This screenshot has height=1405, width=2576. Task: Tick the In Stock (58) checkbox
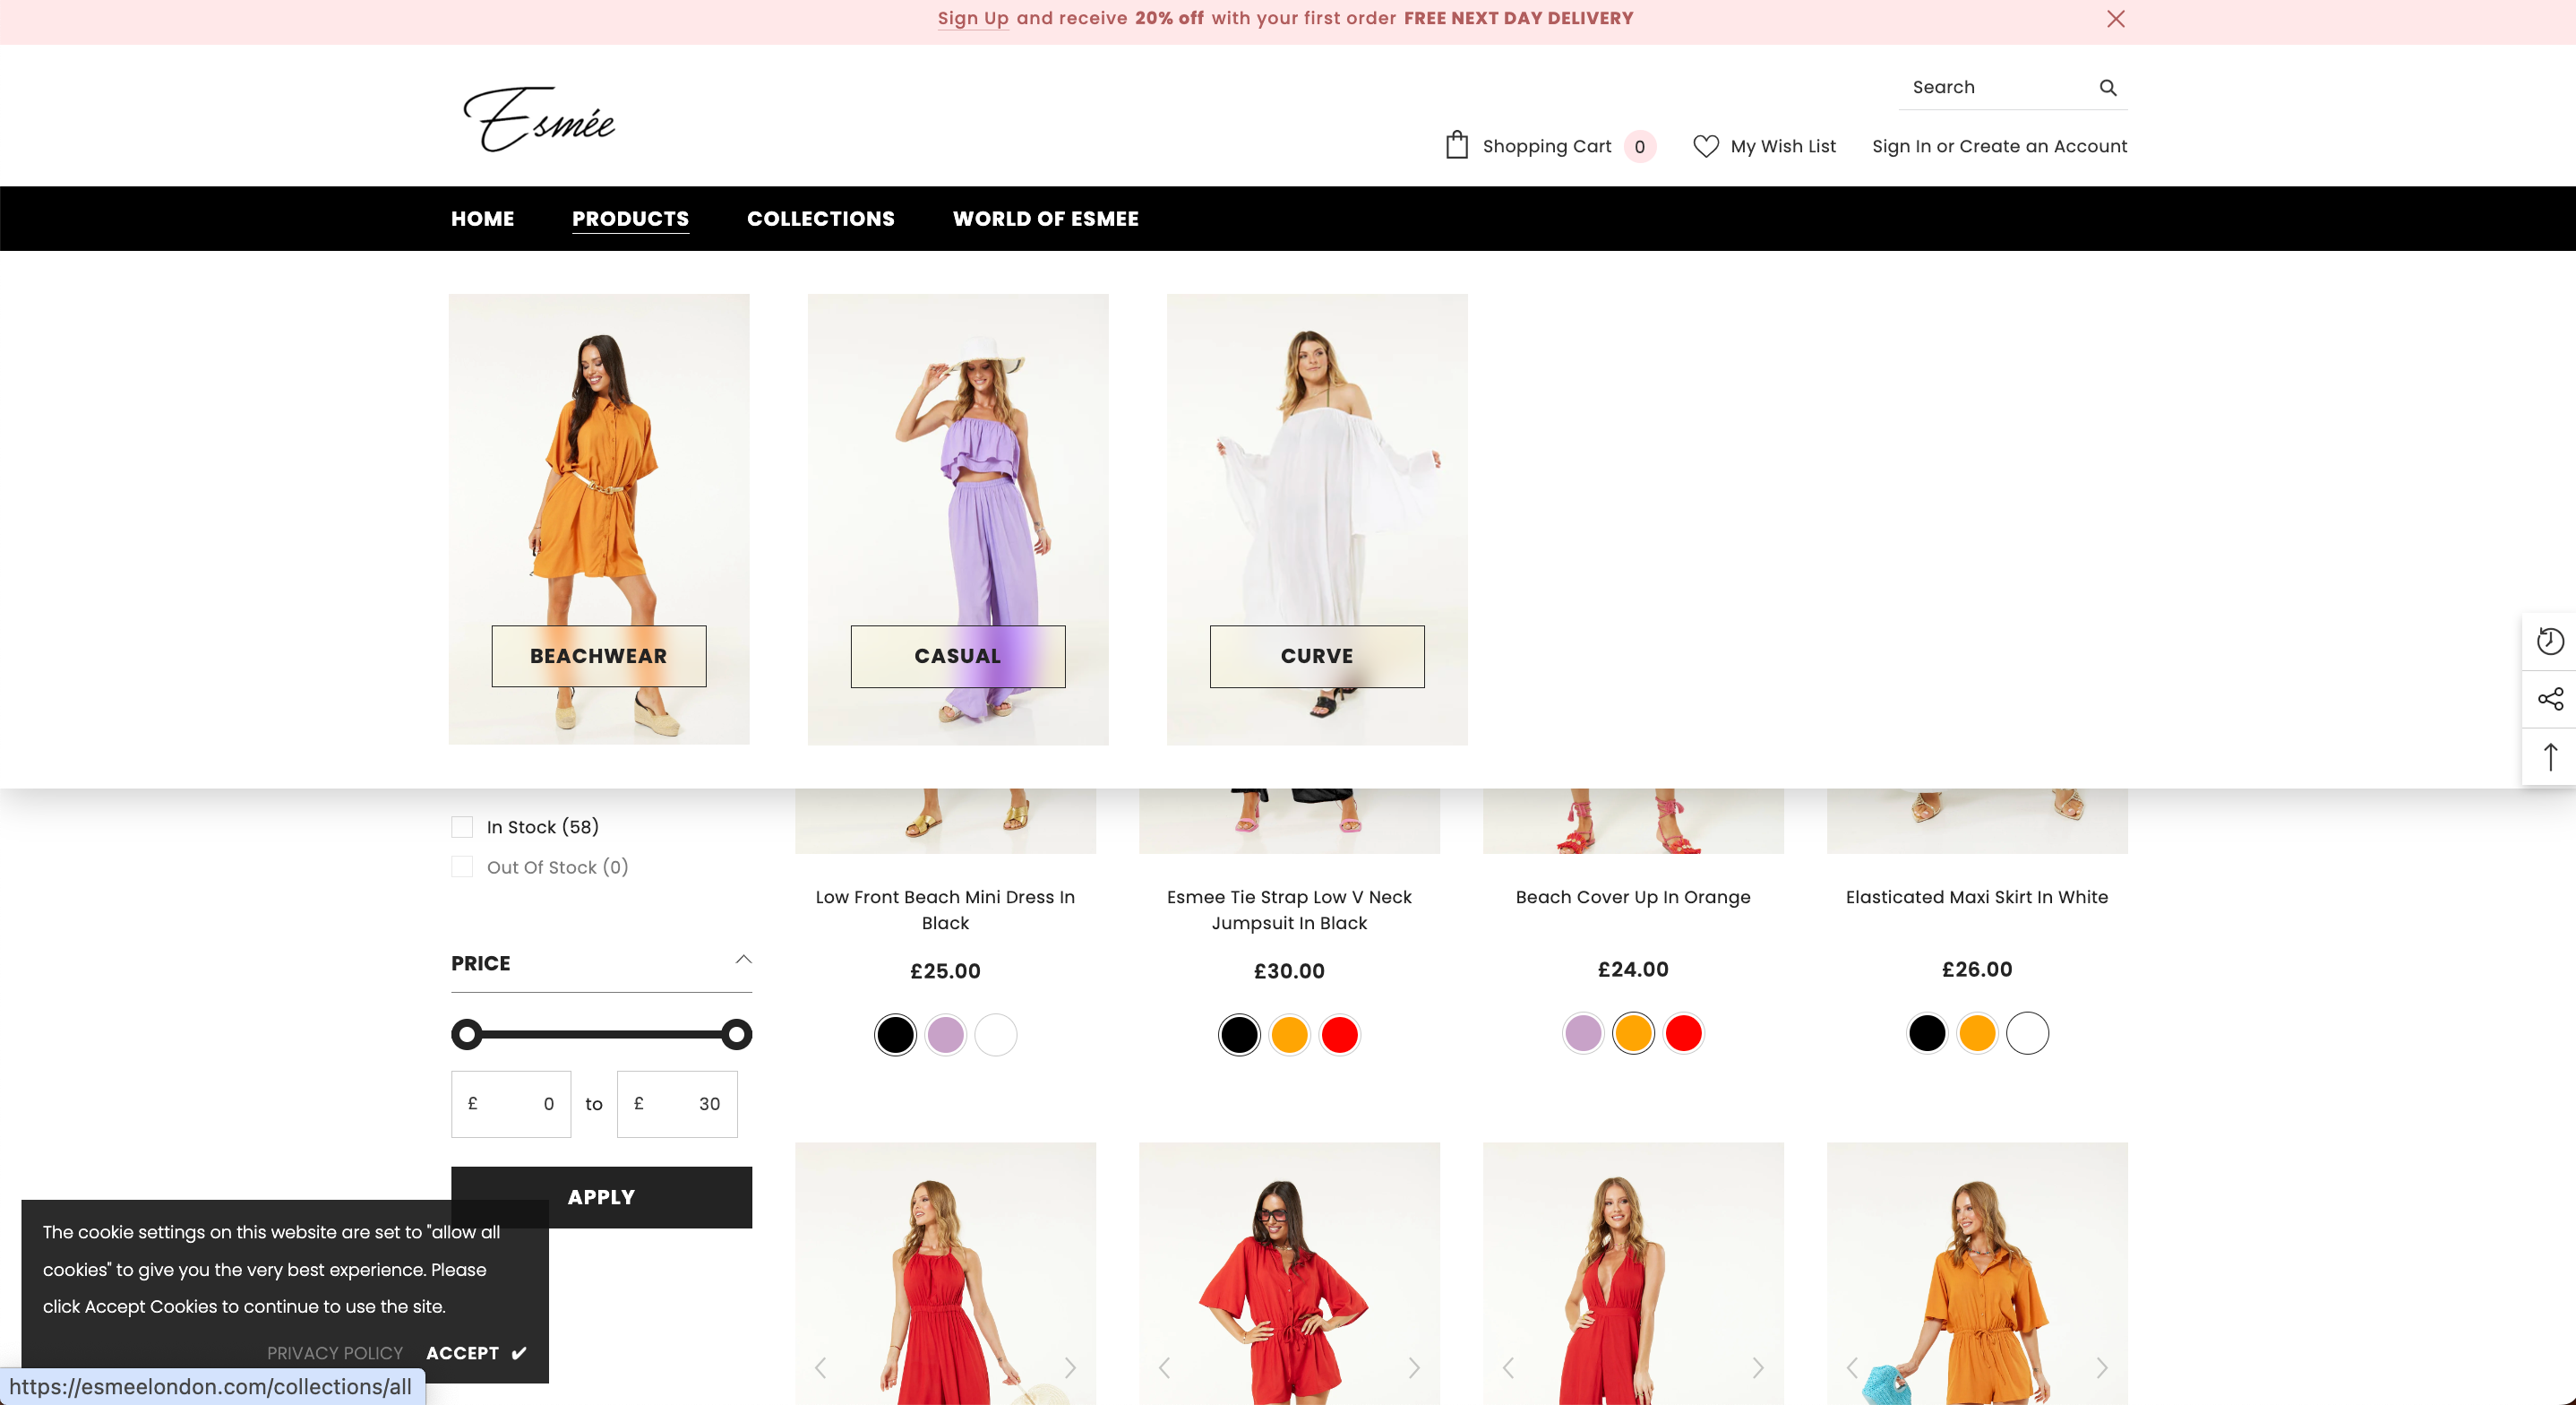point(462,826)
